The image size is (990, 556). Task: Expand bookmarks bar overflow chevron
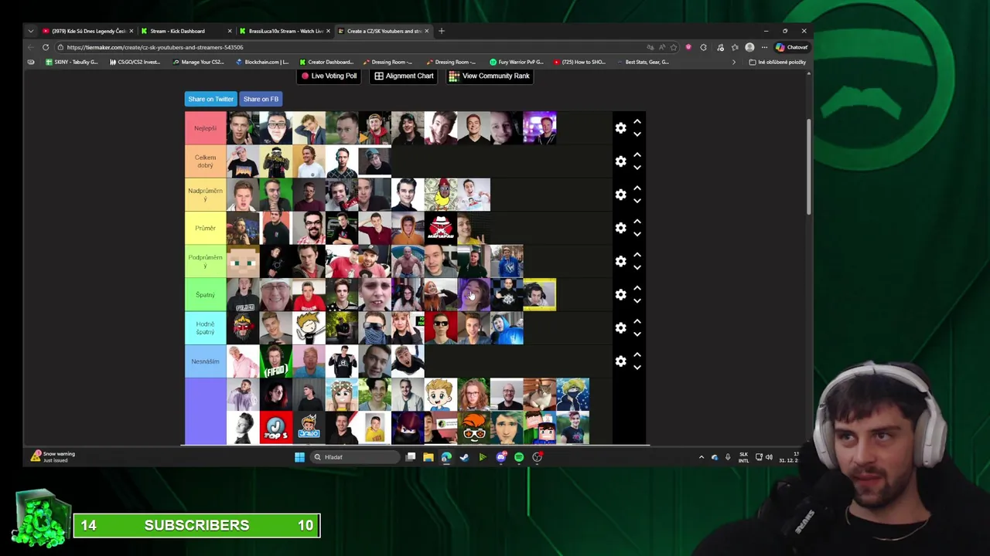pos(734,62)
